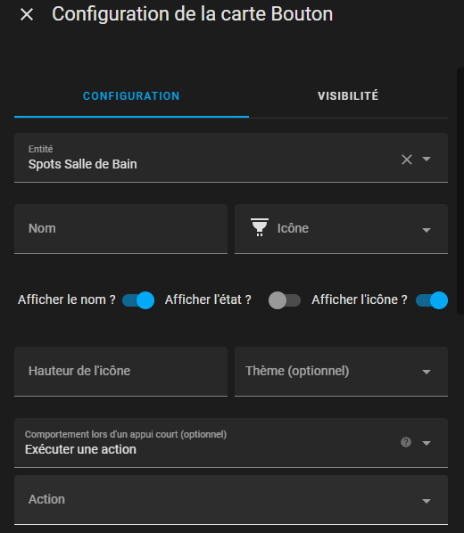
Task: Enable the Afficher l'état toggle
Action: (285, 300)
